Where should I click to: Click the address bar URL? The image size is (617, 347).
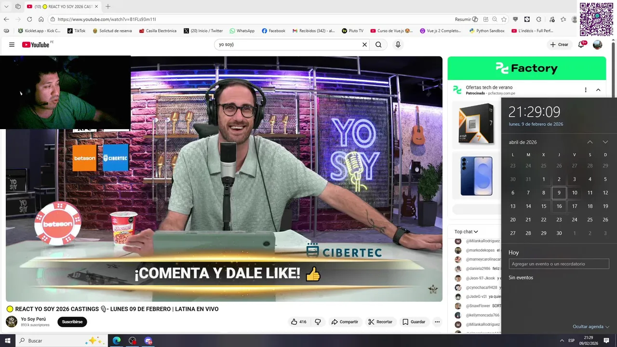[107, 19]
